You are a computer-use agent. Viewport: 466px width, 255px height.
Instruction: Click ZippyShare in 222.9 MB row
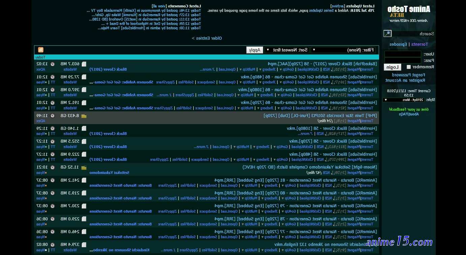click(x=159, y=159)
